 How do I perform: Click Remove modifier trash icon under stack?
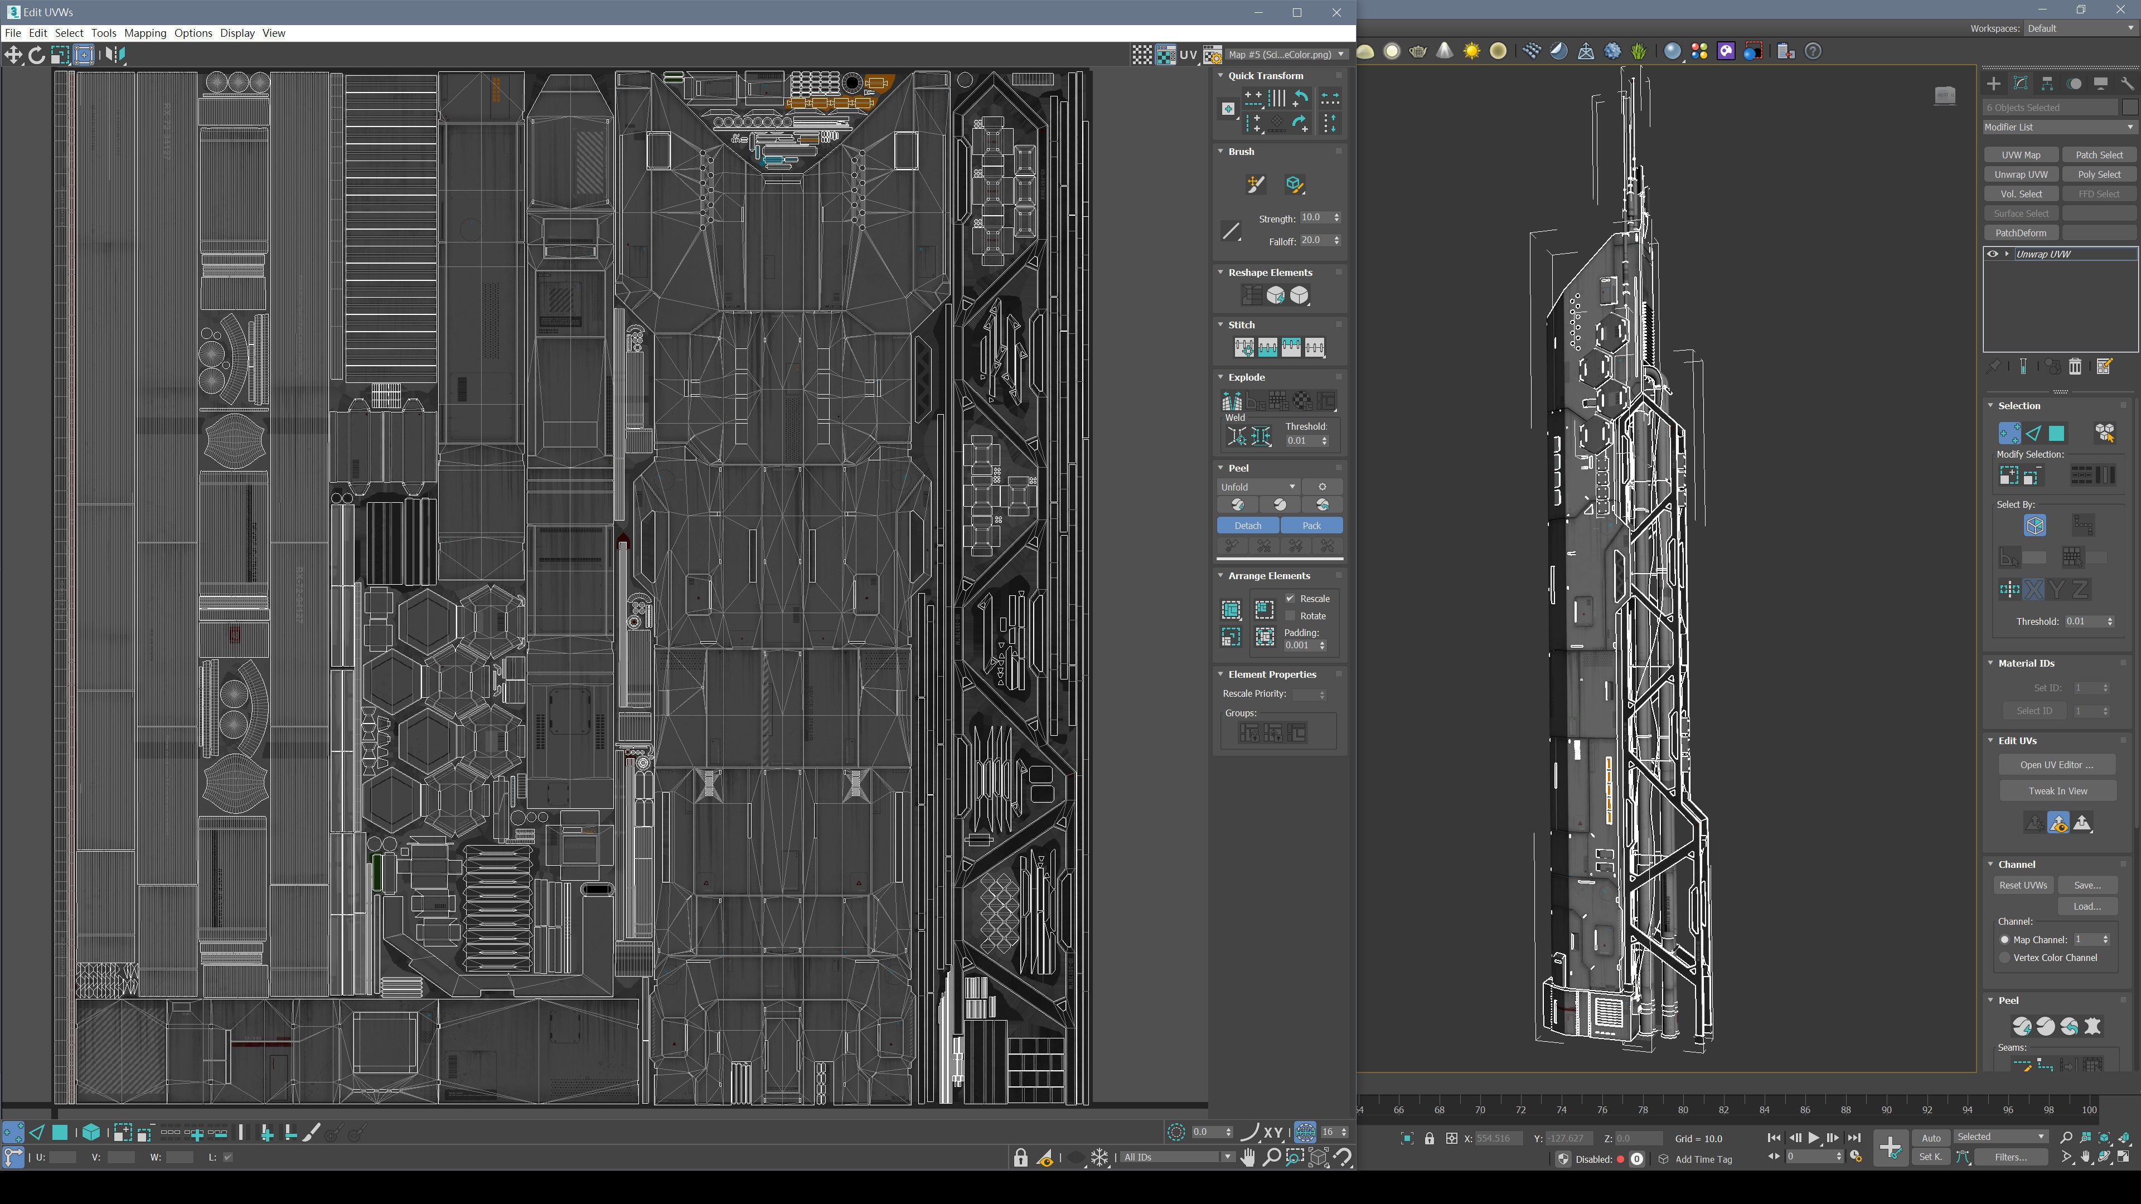pos(2075,366)
